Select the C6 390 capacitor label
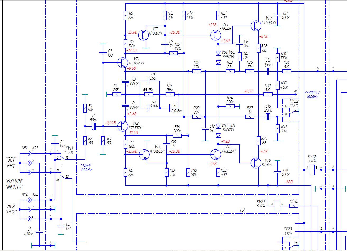 tap(153, 76)
